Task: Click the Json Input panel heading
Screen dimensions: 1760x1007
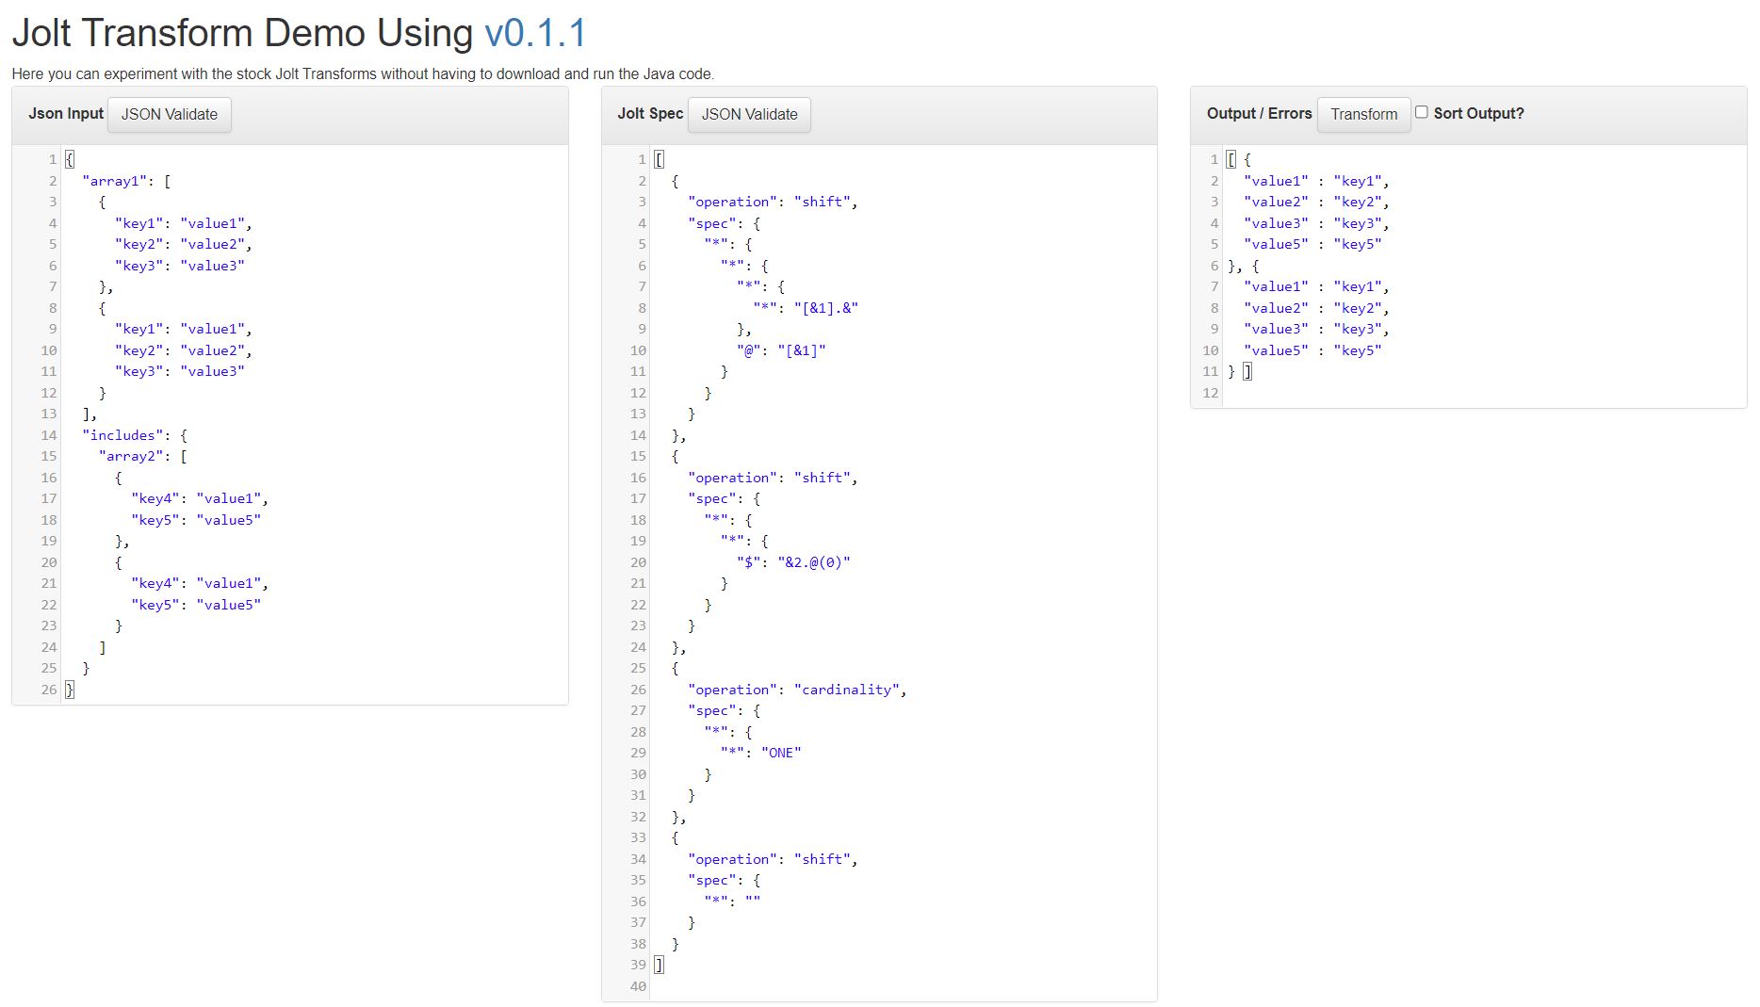Action: coord(66,113)
